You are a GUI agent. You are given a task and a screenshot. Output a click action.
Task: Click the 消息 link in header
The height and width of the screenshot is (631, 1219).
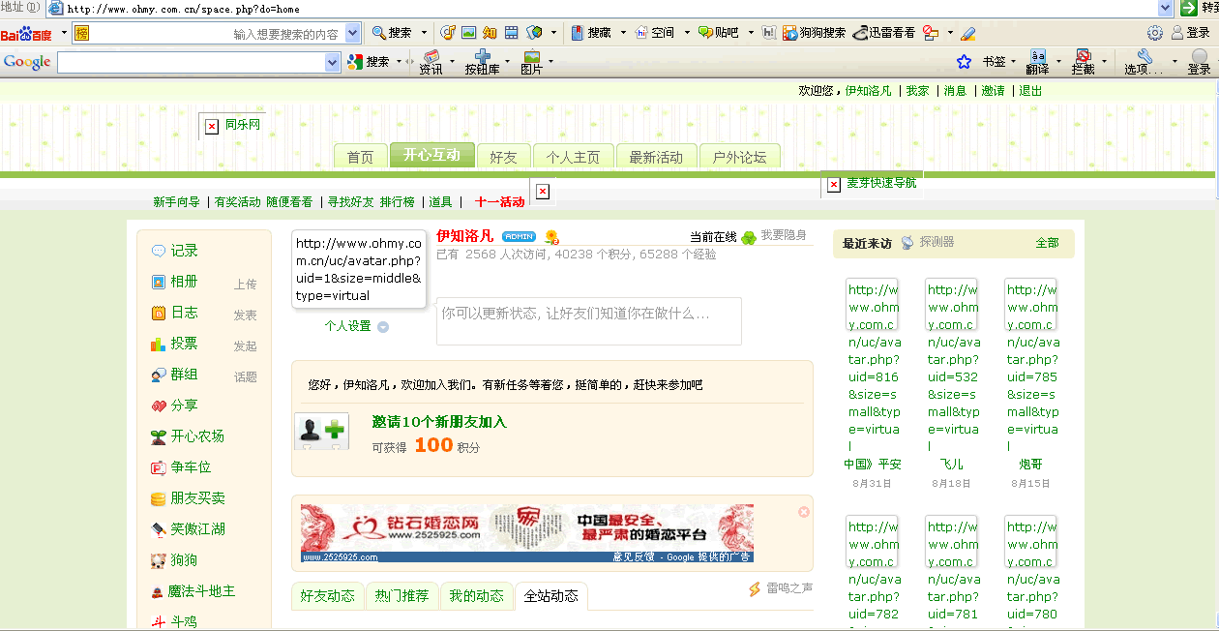pyautogui.click(x=955, y=91)
